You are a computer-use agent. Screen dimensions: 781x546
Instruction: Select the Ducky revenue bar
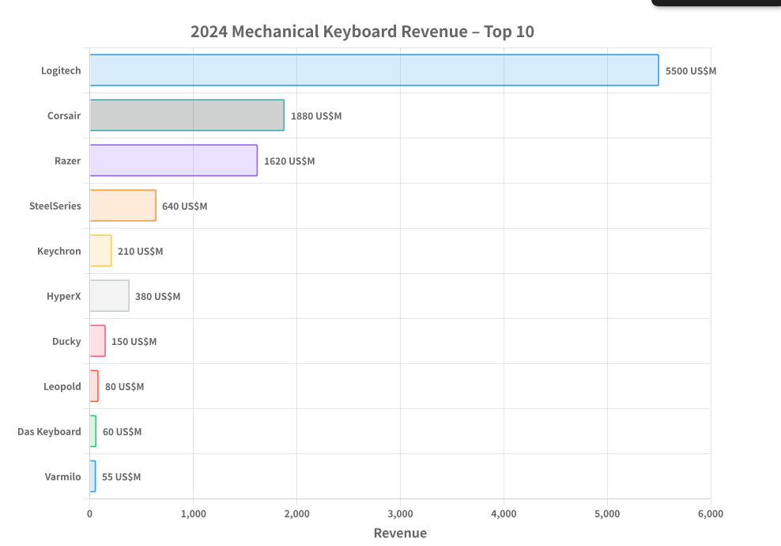pyautogui.click(x=97, y=341)
